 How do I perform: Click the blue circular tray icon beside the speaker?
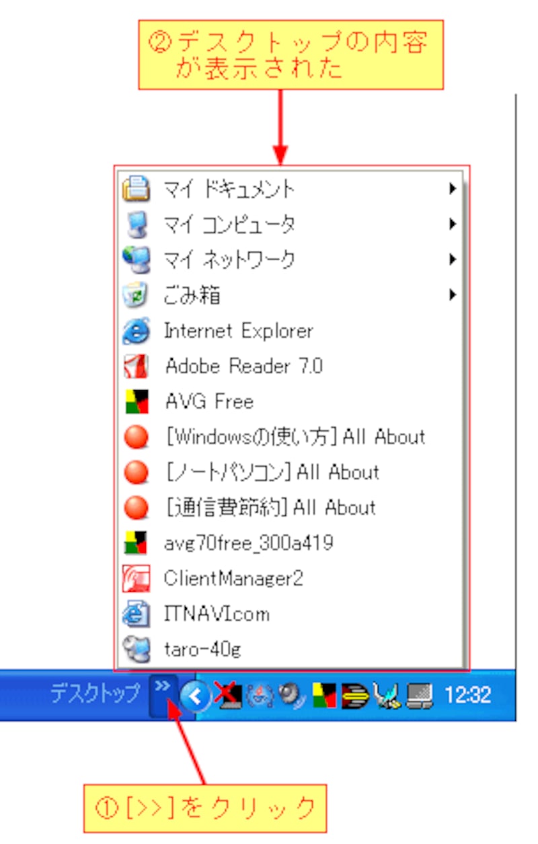[x=259, y=695]
